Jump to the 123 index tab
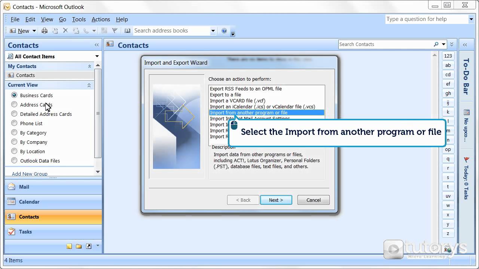This screenshot has width=479, height=269. (x=448, y=56)
